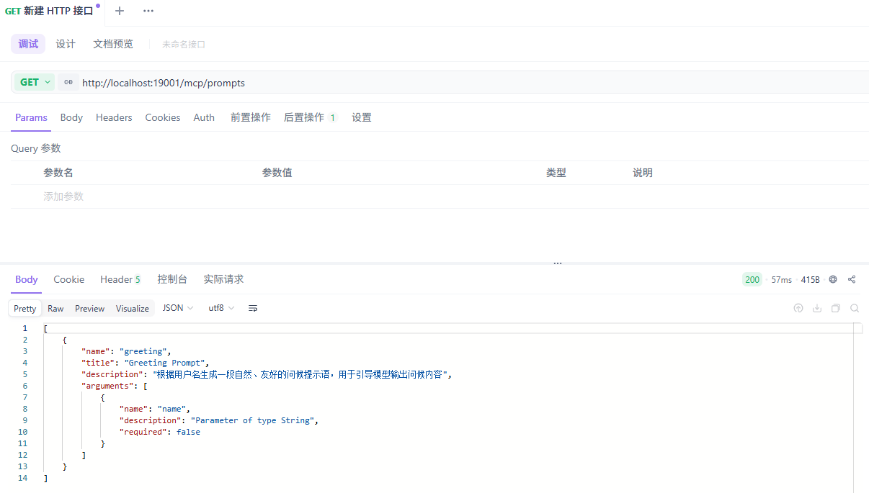869x493 pixels.
Task: Open the 前置操作 tab
Action: pyautogui.click(x=251, y=117)
